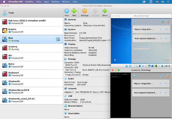
Task: Click the Network section header
Action: point(72,88)
